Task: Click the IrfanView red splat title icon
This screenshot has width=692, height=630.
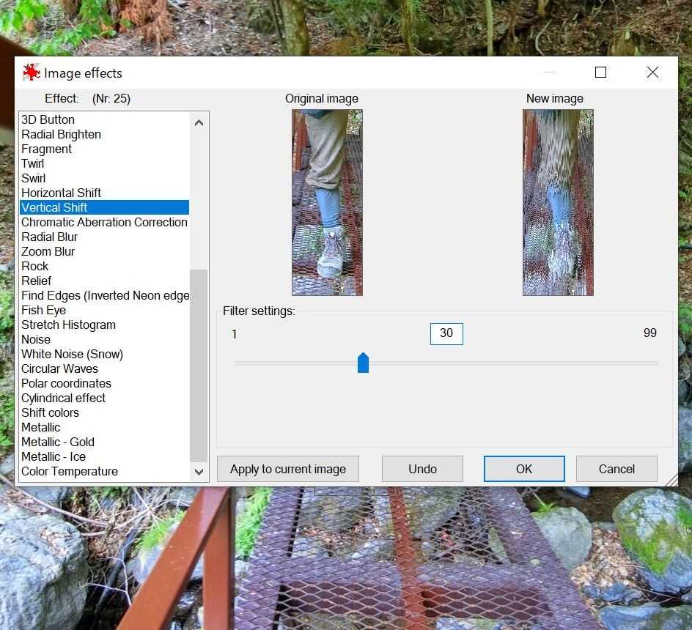Action: [x=31, y=73]
